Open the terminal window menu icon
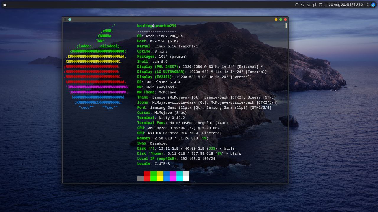 pyautogui.click(x=65, y=19)
